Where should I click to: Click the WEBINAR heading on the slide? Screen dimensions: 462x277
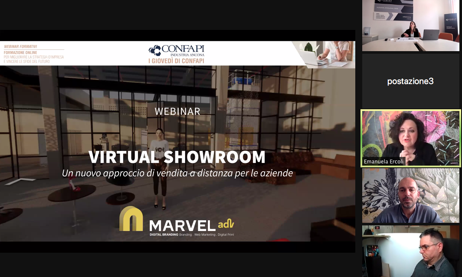pyautogui.click(x=177, y=111)
